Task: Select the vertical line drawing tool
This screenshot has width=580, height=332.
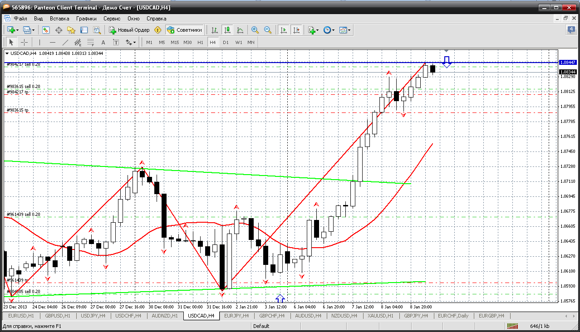Action: pyautogui.click(x=39, y=42)
